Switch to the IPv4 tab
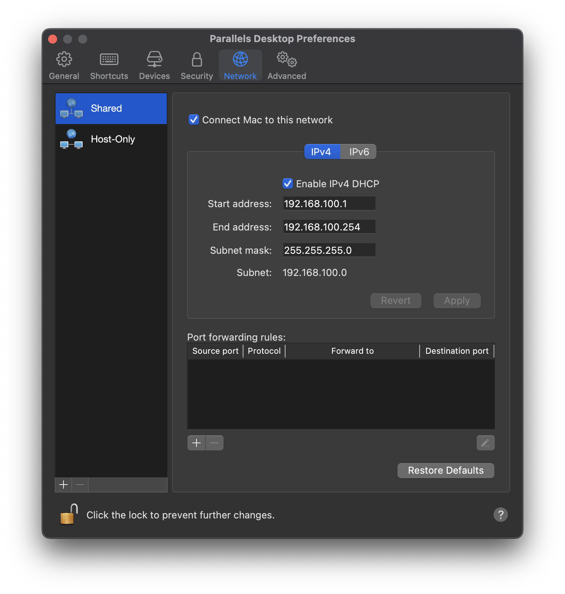This screenshot has height=594, width=565. pyautogui.click(x=322, y=152)
